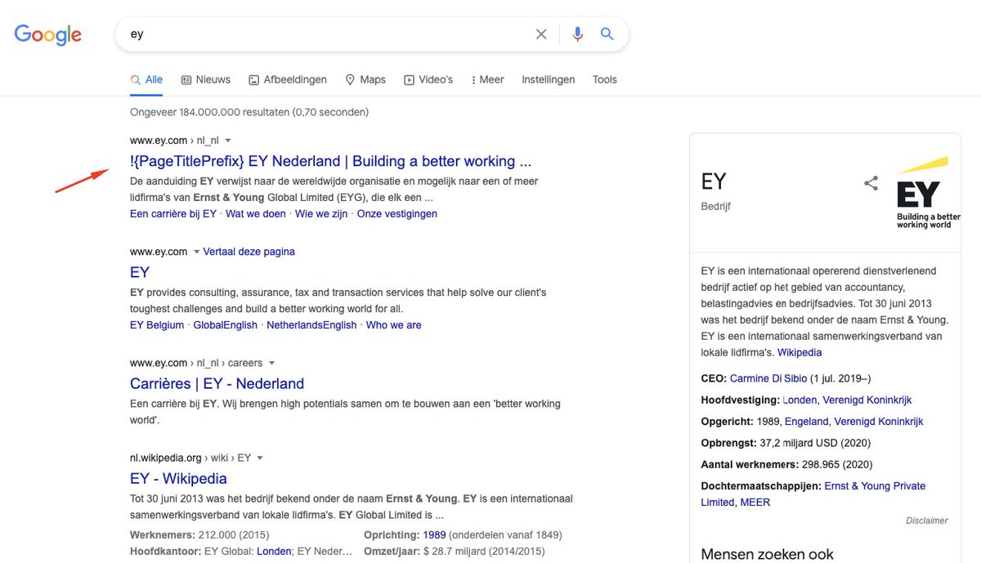Image resolution: width=981 pixels, height=563 pixels.
Task: Click the Disclaimer text in knowledge panel
Action: [927, 521]
